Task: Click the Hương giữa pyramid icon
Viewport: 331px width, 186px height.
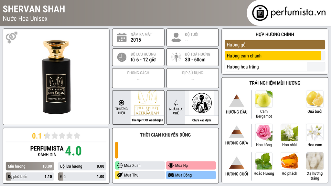Action: coord(237,132)
